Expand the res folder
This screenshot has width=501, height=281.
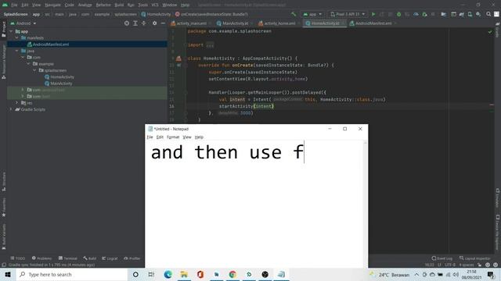pos(17,102)
